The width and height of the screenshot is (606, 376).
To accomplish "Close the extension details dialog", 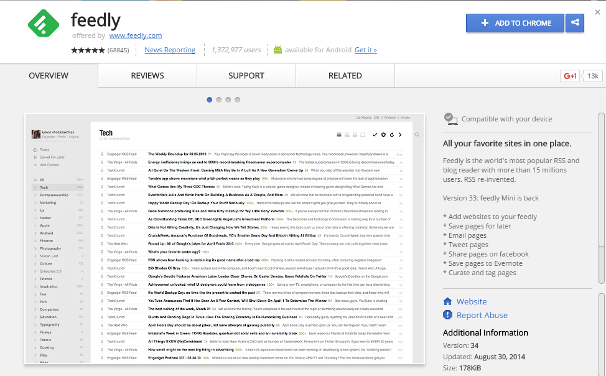I will pos(597,12).
